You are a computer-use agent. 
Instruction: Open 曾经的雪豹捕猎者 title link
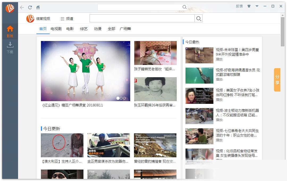[155, 161]
